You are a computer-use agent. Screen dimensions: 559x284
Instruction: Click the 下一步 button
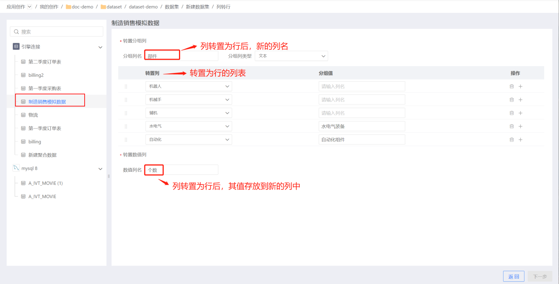point(540,276)
